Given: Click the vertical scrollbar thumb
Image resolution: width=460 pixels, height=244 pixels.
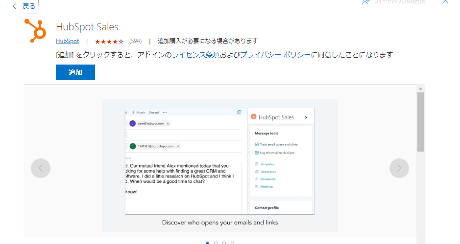Looking at the screenshot, I should coord(420,122).
